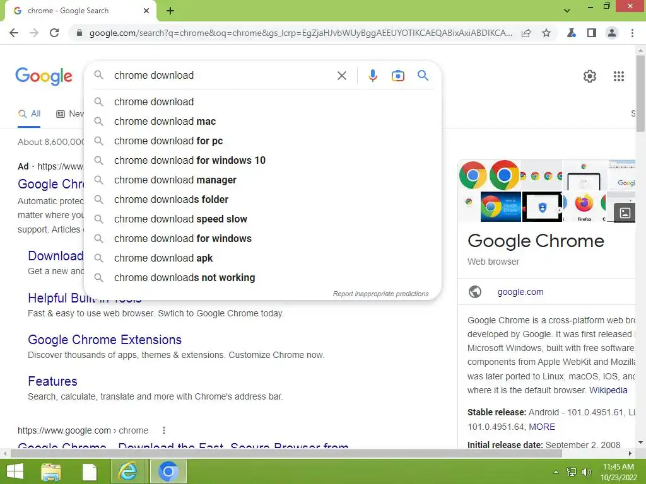Open taskbar clock 11:45 AM
The image size is (646, 484).
click(x=618, y=472)
